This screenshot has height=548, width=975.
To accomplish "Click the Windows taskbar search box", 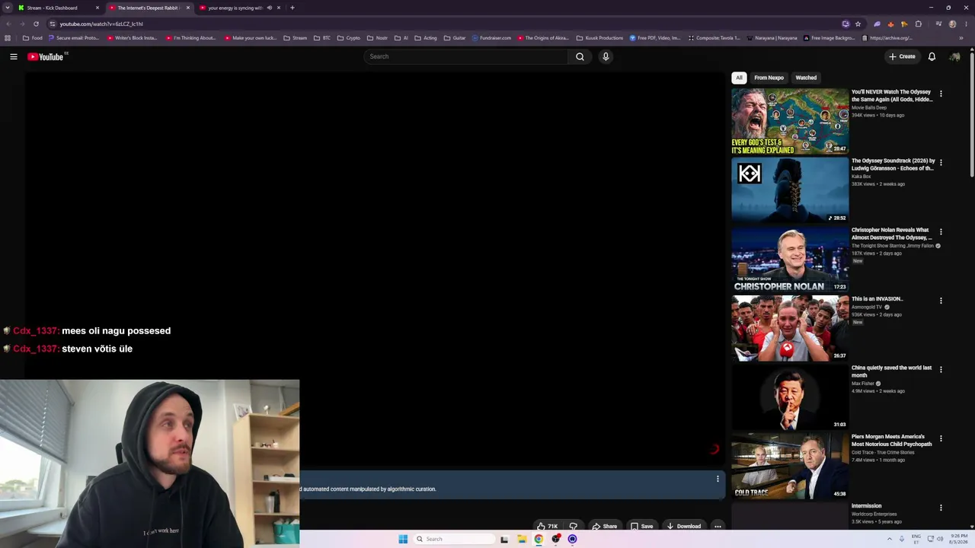I will coord(454,539).
